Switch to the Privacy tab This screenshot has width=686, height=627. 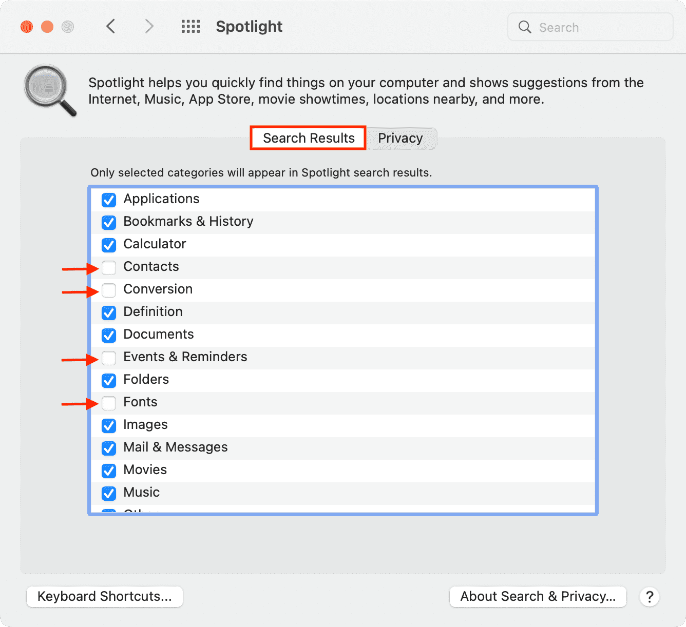coord(400,139)
